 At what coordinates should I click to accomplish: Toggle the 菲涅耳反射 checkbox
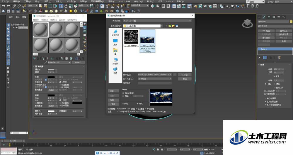(36, 85)
